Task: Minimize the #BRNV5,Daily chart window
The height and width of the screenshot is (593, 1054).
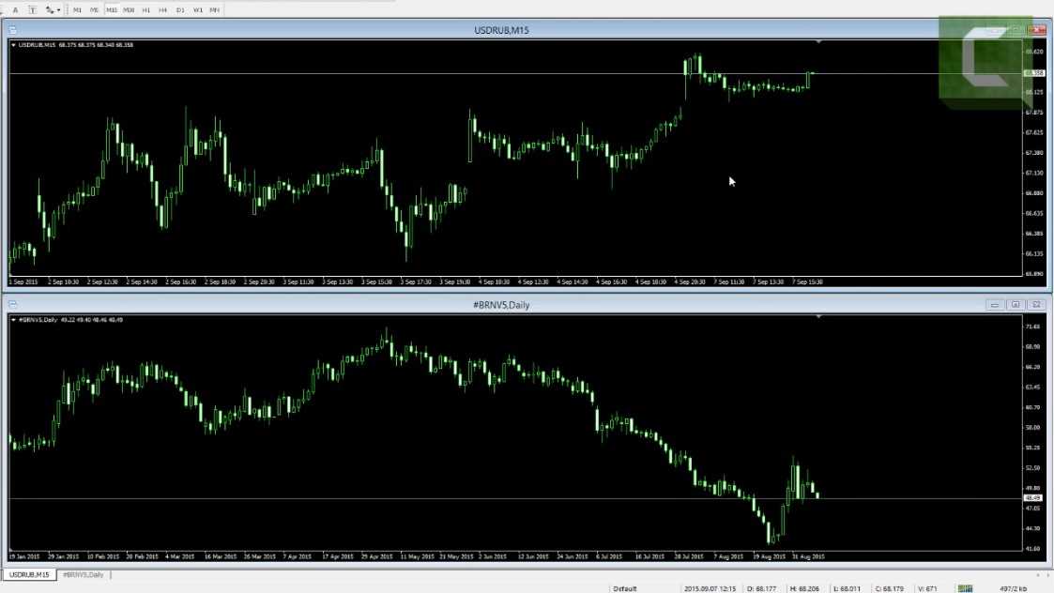Action: (995, 305)
